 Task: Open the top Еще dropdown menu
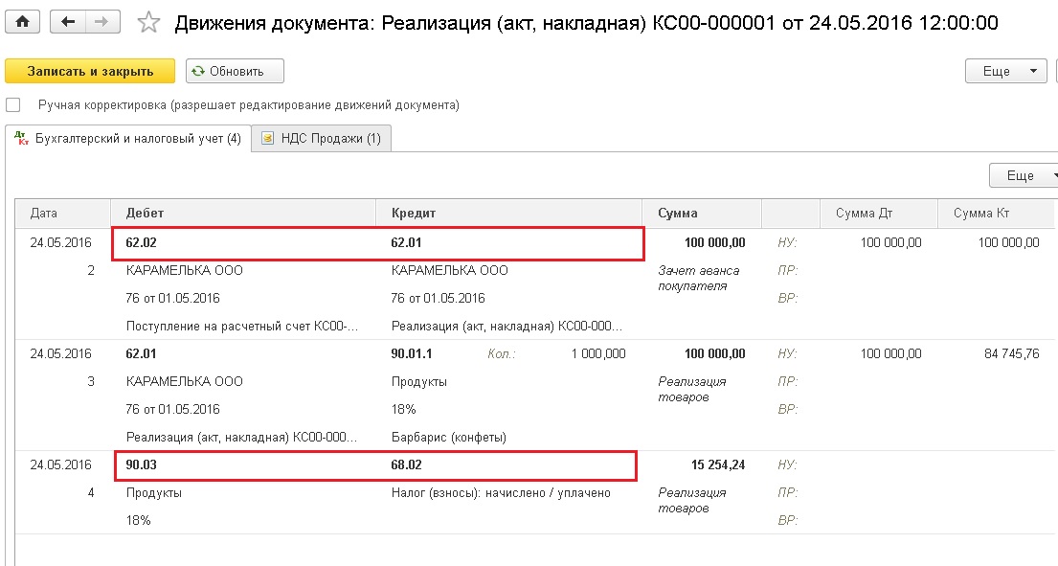(x=1005, y=71)
